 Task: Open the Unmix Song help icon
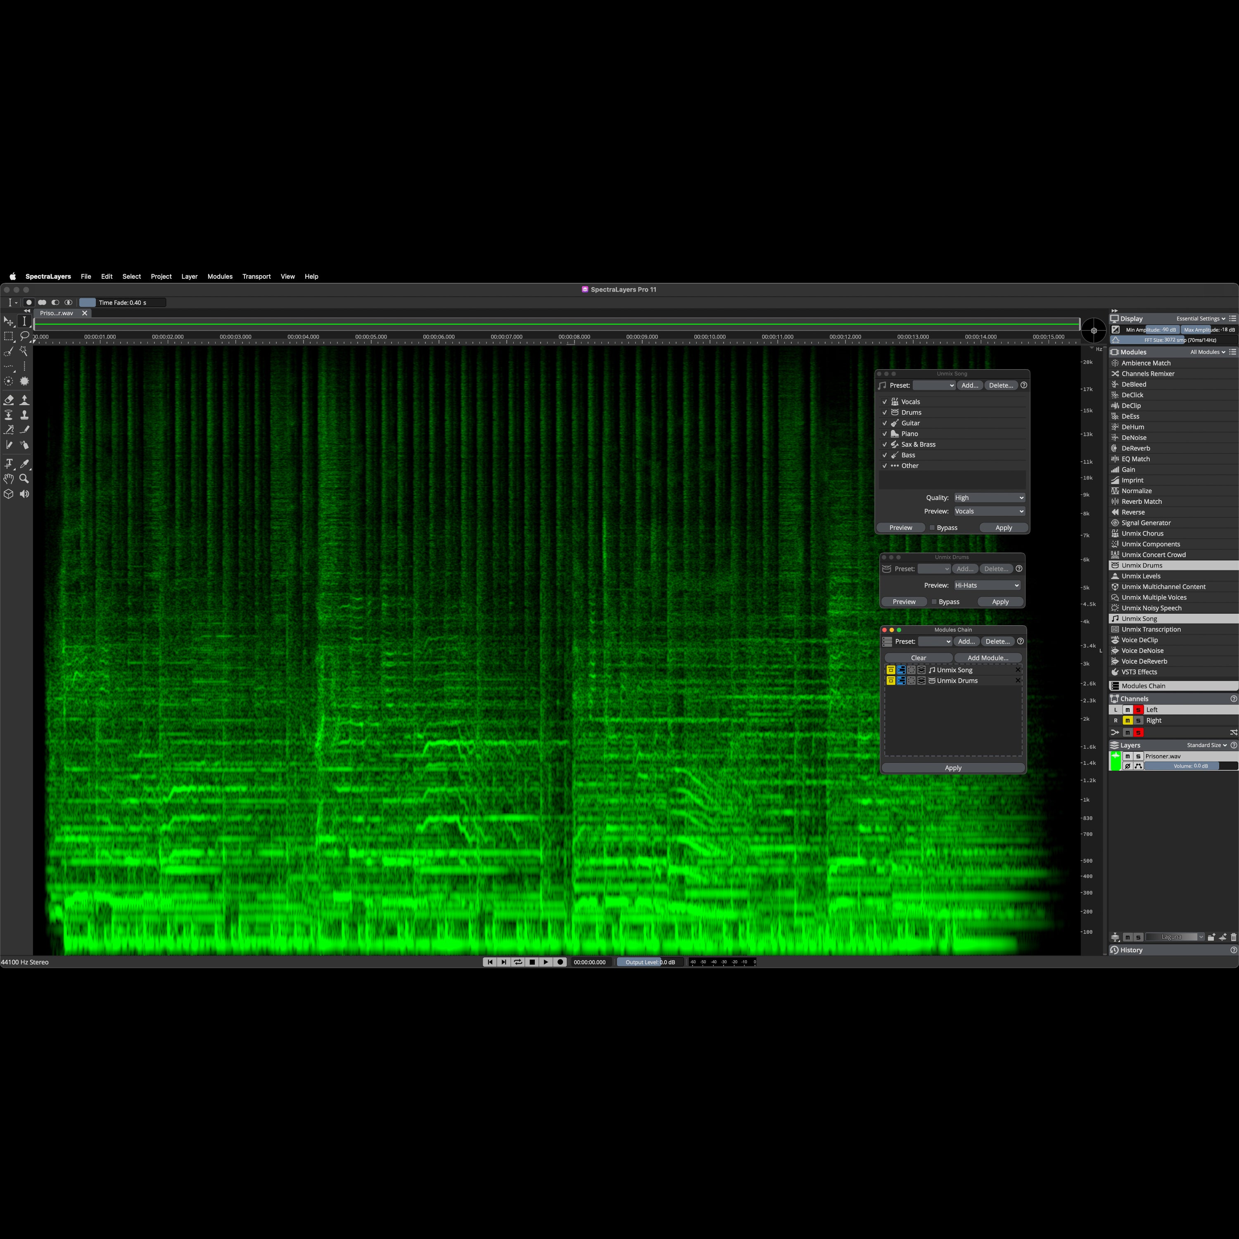point(1023,385)
